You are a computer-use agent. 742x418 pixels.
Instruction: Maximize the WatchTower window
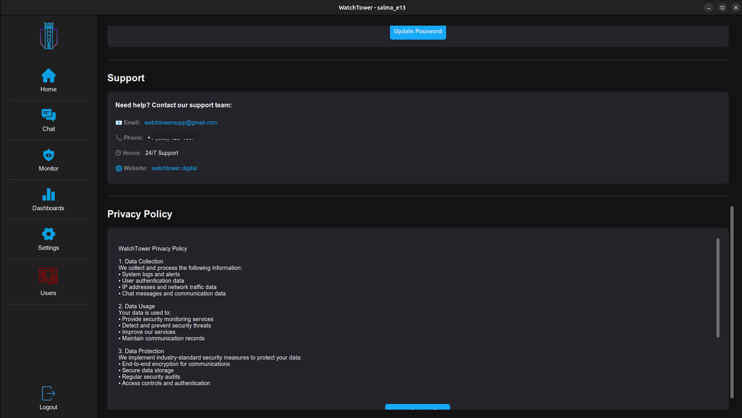pyautogui.click(x=722, y=8)
